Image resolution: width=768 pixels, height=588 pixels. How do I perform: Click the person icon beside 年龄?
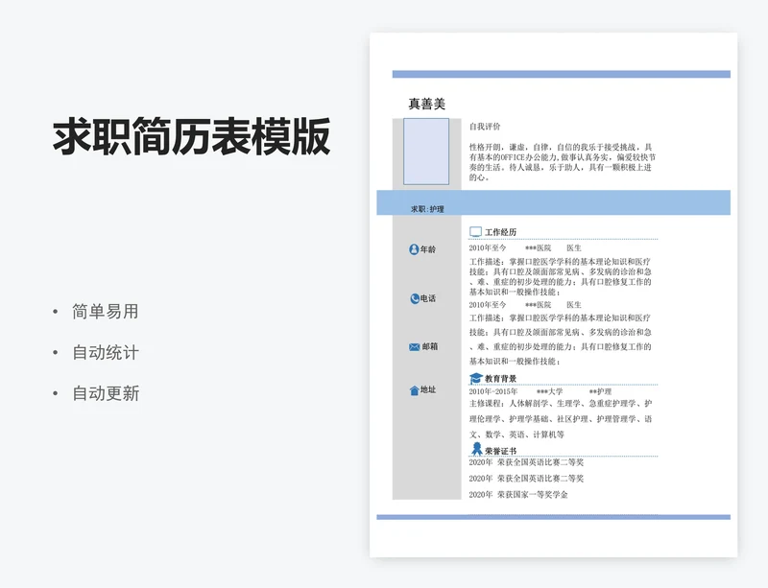click(x=414, y=249)
